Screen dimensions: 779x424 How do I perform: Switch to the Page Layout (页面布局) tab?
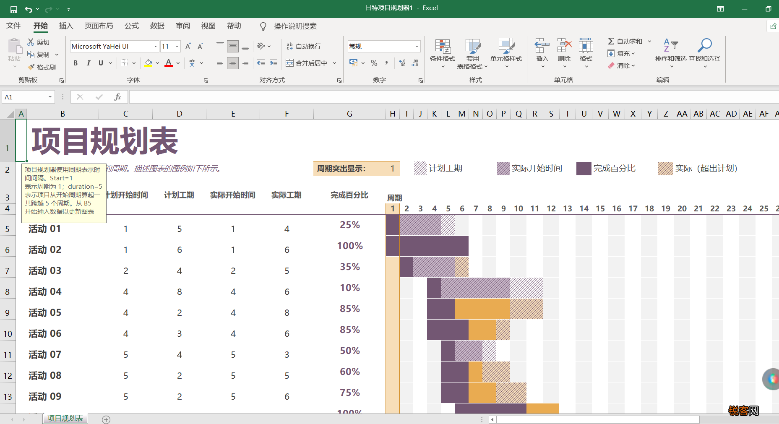click(99, 26)
